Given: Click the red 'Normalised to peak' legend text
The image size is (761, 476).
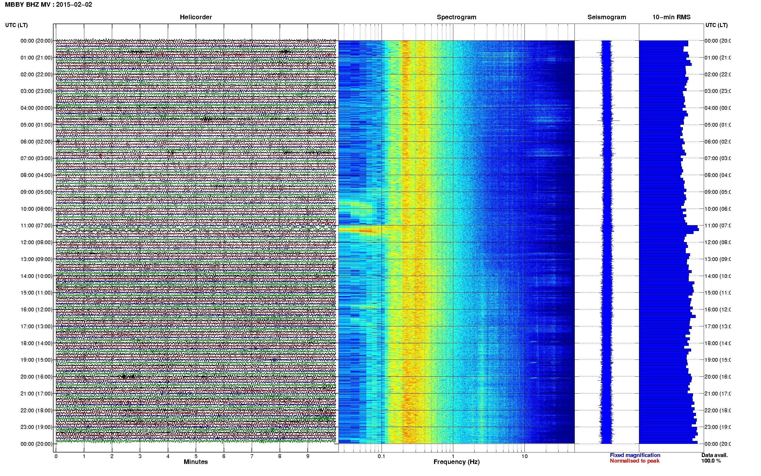Looking at the screenshot, I should (x=634, y=461).
